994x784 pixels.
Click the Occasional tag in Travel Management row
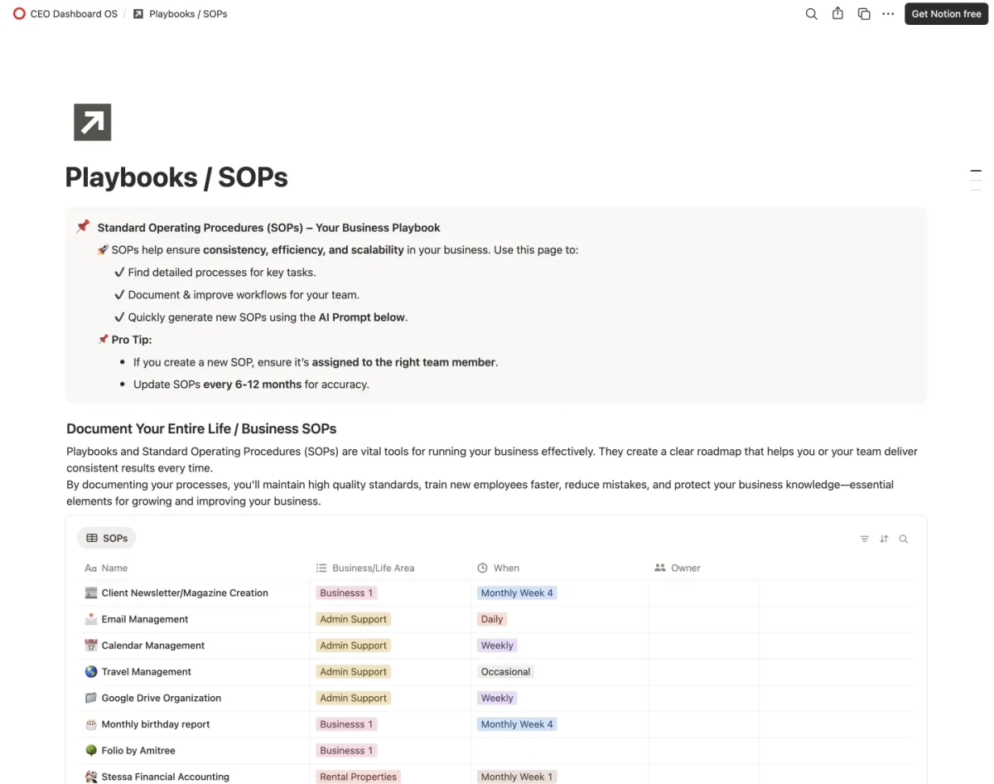pyautogui.click(x=505, y=672)
